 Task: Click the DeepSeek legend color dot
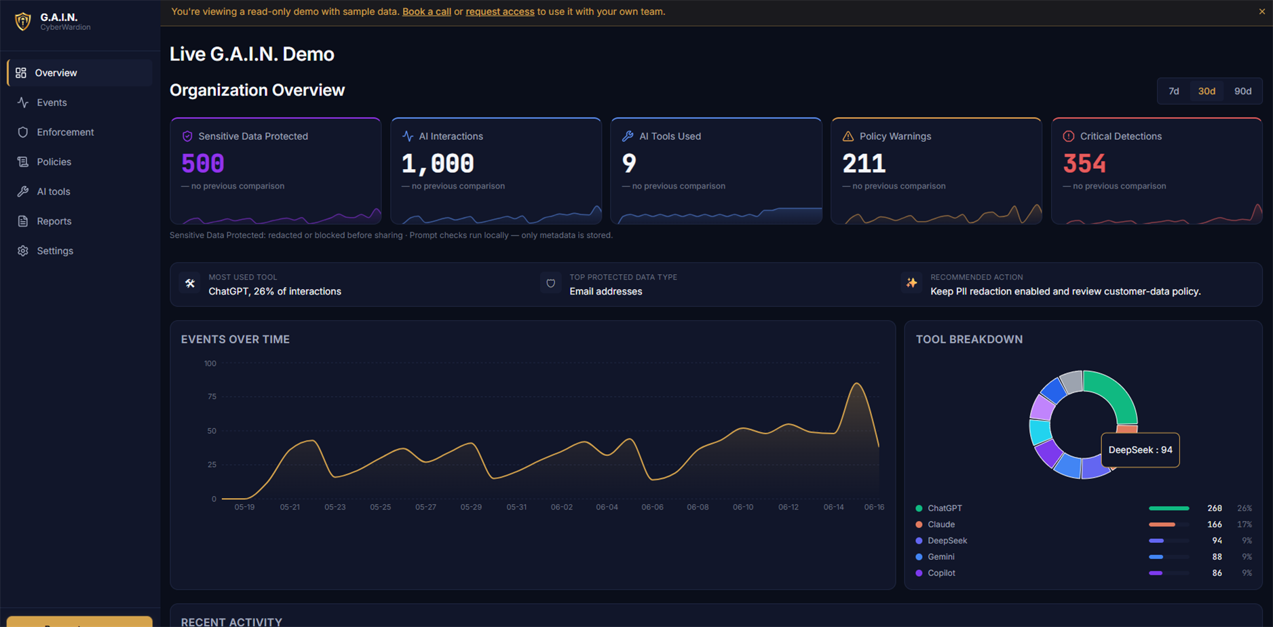coord(919,541)
